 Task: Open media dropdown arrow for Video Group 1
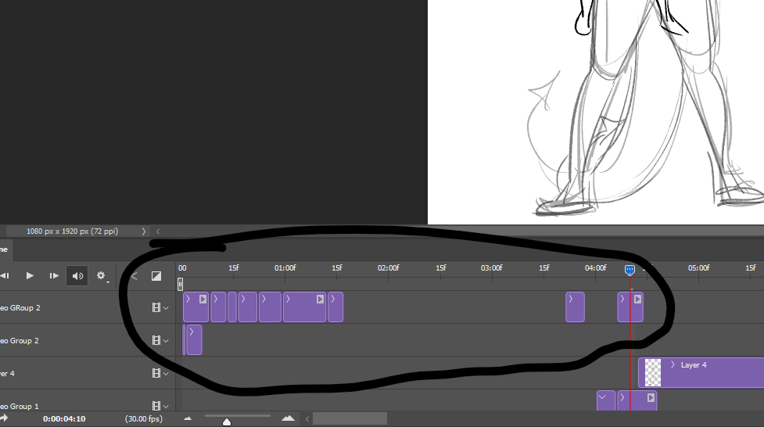click(166, 406)
